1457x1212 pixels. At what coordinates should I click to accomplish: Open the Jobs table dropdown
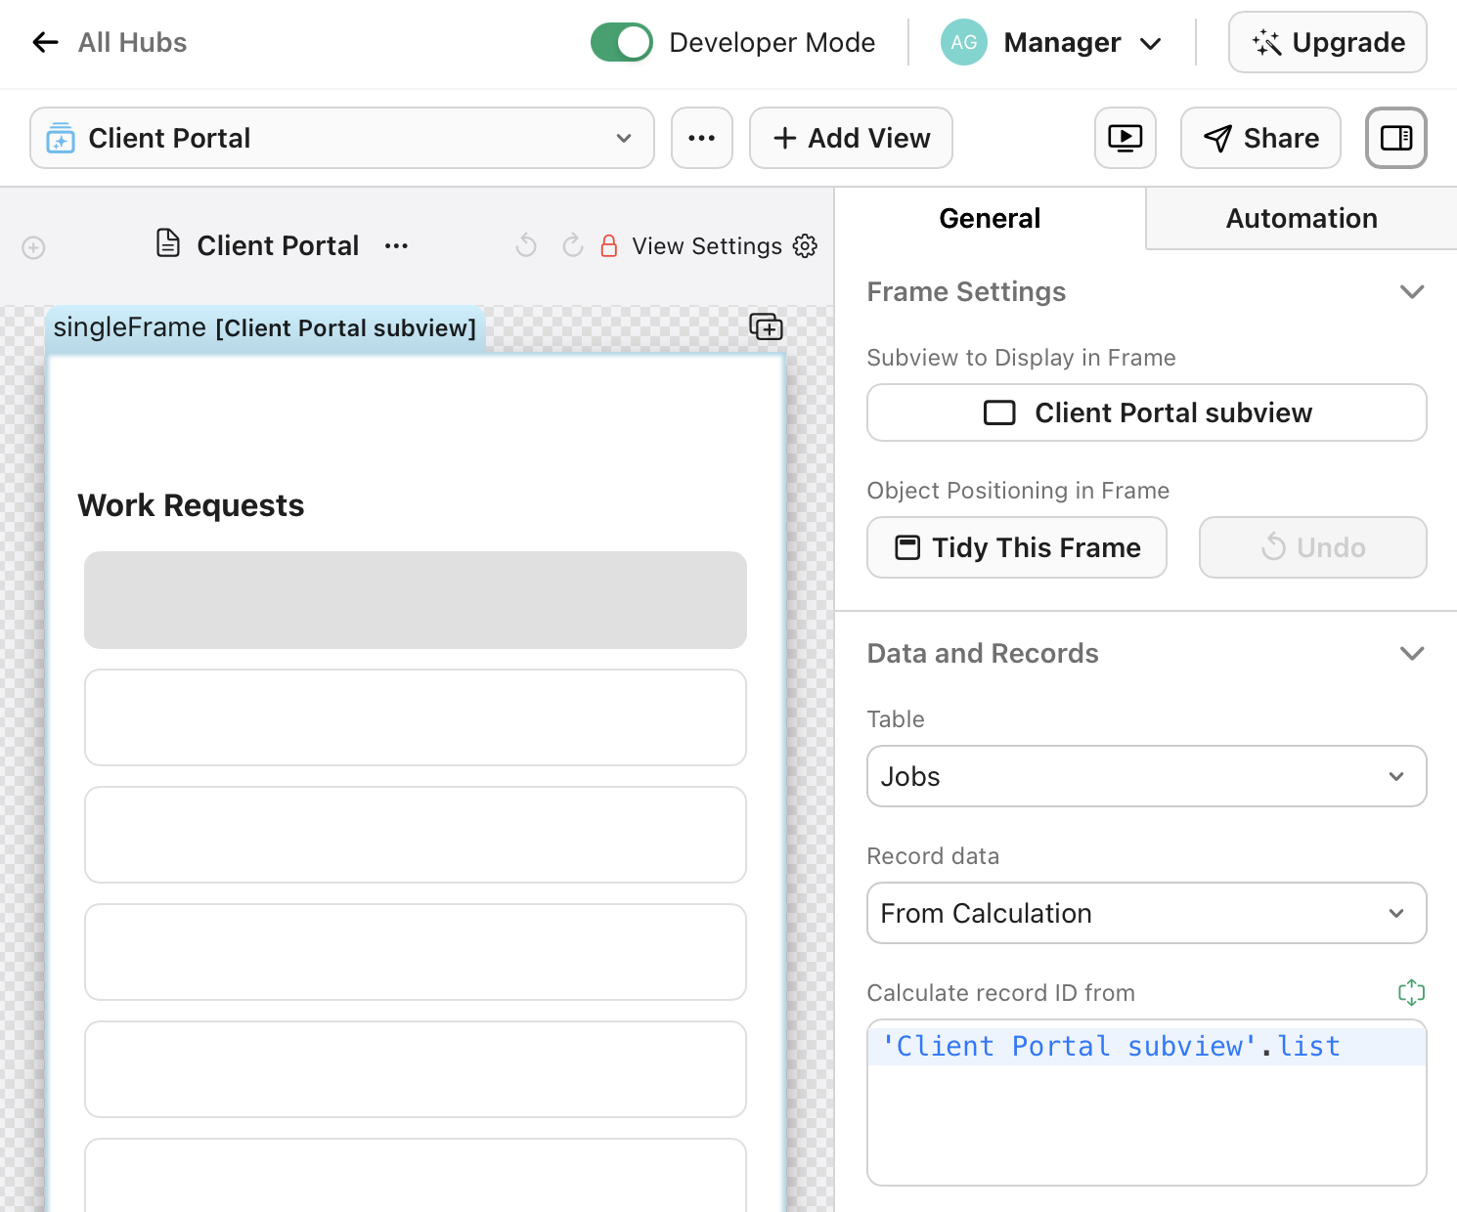pyautogui.click(x=1146, y=776)
